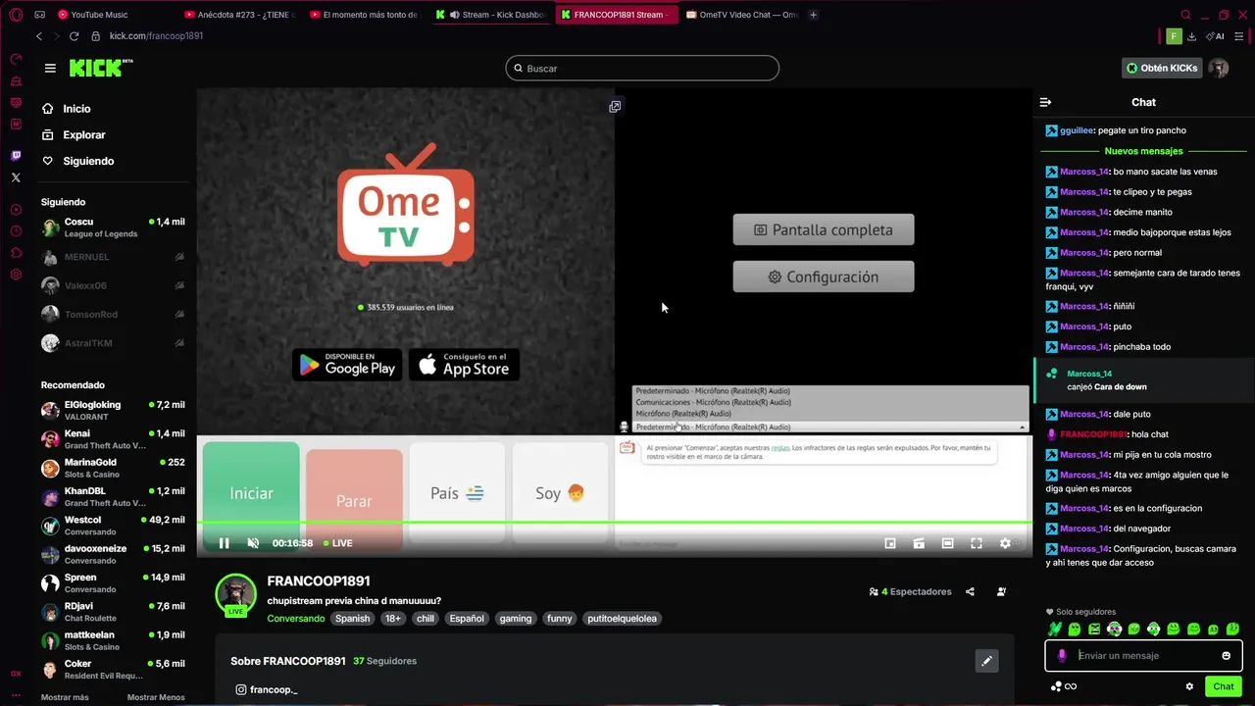The height and width of the screenshot is (706, 1255).
Task: Click the first green X-shaped emote
Action: coord(1055,630)
